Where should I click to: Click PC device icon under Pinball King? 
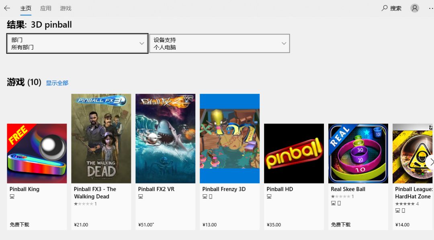[12, 196]
